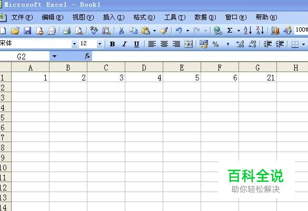
Task: Open the Chart Wizard icon
Action: (275, 31)
